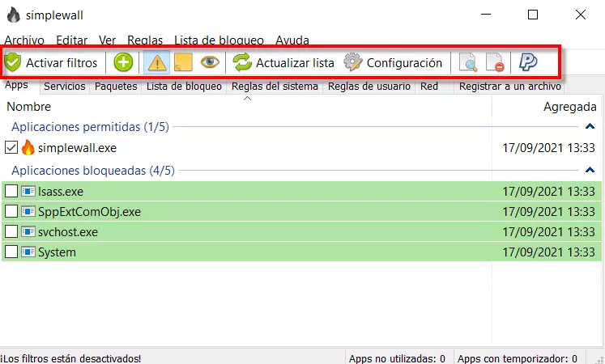Open the Reglas menu

tap(145, 40)
